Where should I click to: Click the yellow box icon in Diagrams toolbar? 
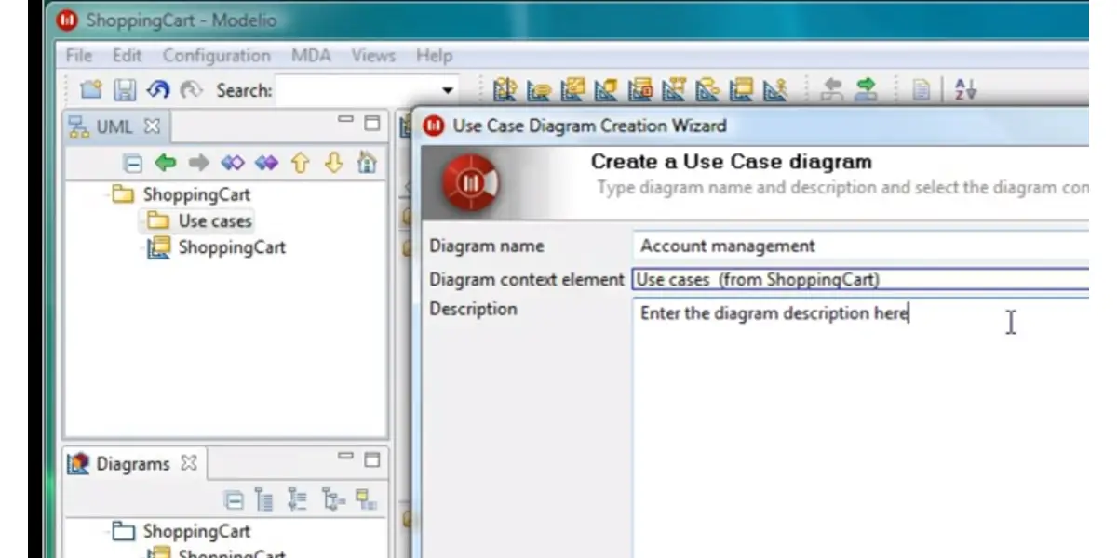[x=367, y=500]
